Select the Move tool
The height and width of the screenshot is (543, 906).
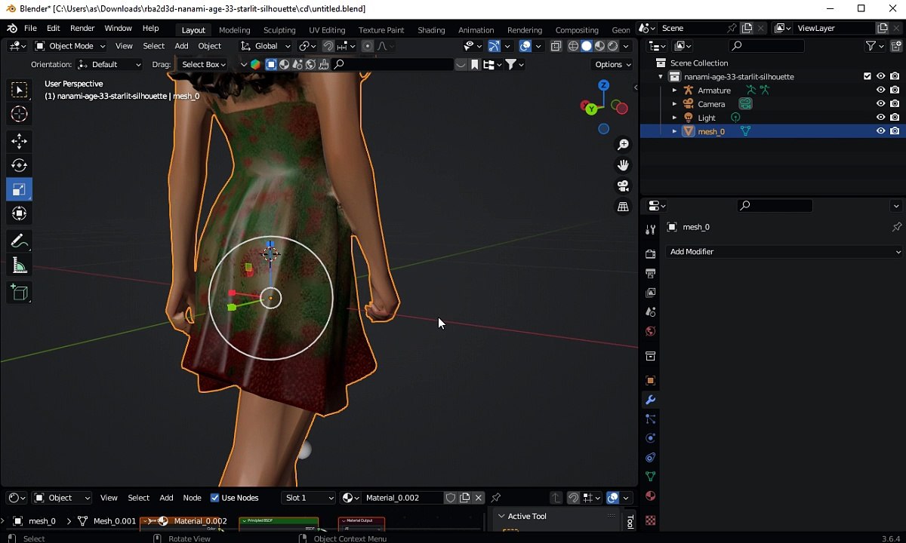tap(19, 141)
